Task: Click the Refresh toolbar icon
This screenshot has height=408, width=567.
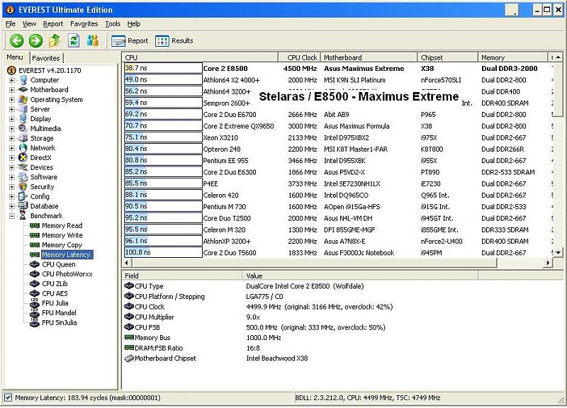Action: [x=74, y=40]
